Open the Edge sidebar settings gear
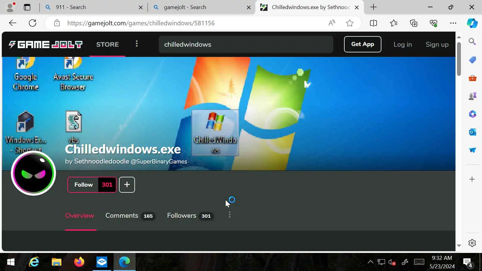The height and width of the screenshot is (271, 482). [x=472, y=243]
